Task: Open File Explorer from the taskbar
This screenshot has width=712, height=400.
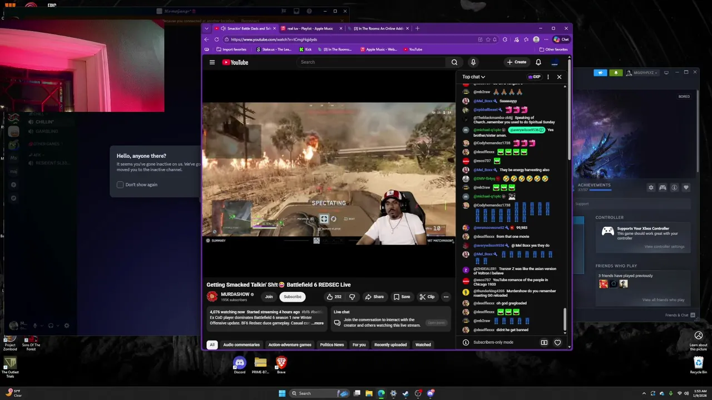Action: pos(369,393)
